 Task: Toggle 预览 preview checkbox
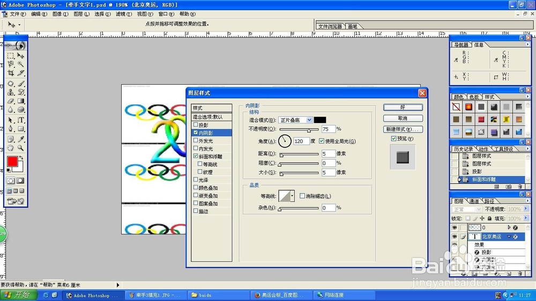[393, 138]
